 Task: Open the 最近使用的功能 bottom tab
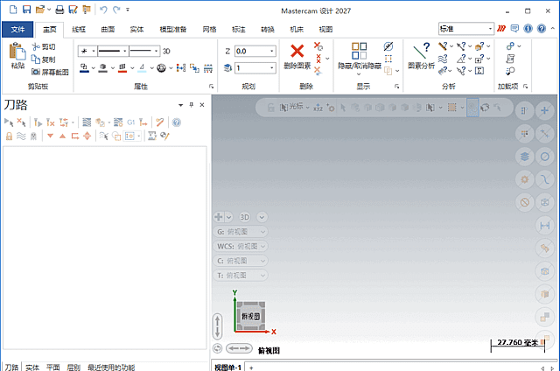click(111, 367)
